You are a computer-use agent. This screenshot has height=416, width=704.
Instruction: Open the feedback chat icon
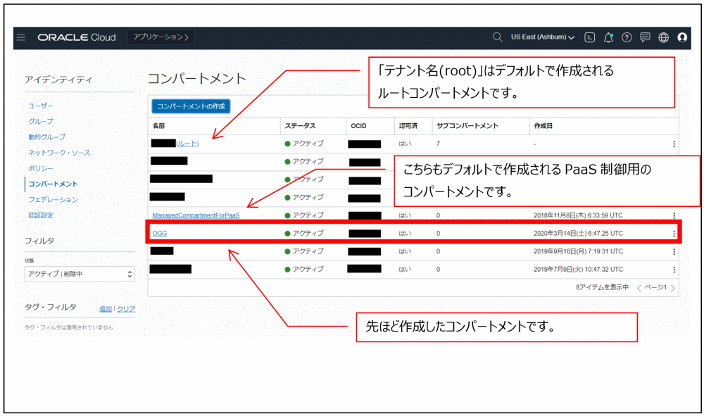tap(645, 37)
